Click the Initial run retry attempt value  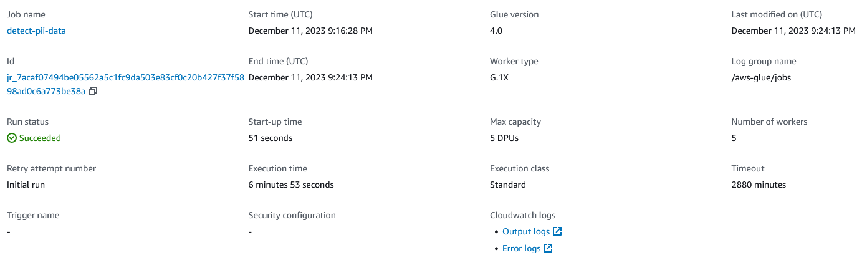tap(26, 185)
